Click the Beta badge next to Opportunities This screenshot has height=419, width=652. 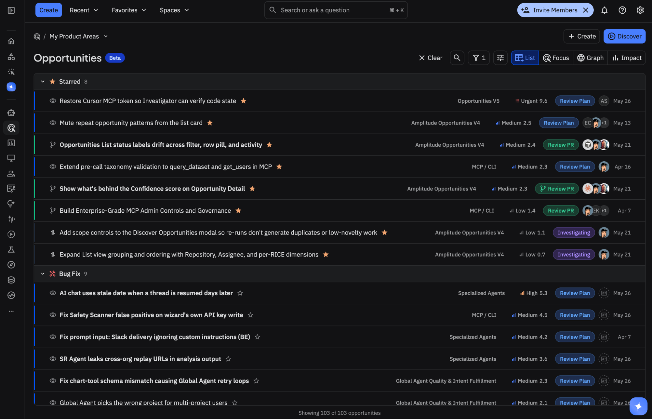coord(115,58)
